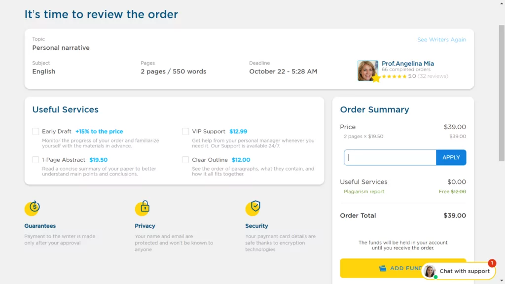Click the Add Funds button
505x284 pixels.
click(403, 268)
